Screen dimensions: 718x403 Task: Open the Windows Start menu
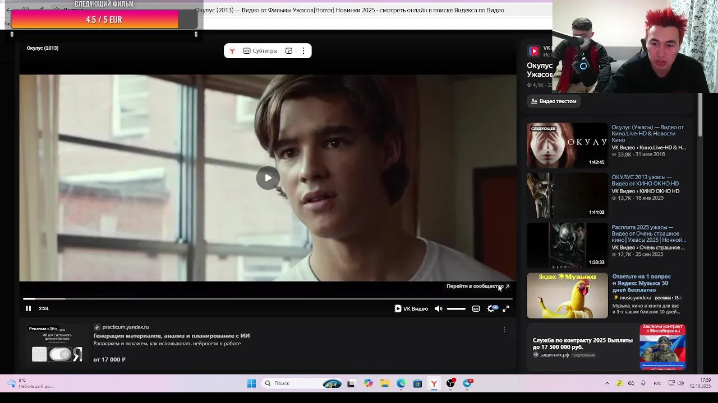click(x=251, y=383)
